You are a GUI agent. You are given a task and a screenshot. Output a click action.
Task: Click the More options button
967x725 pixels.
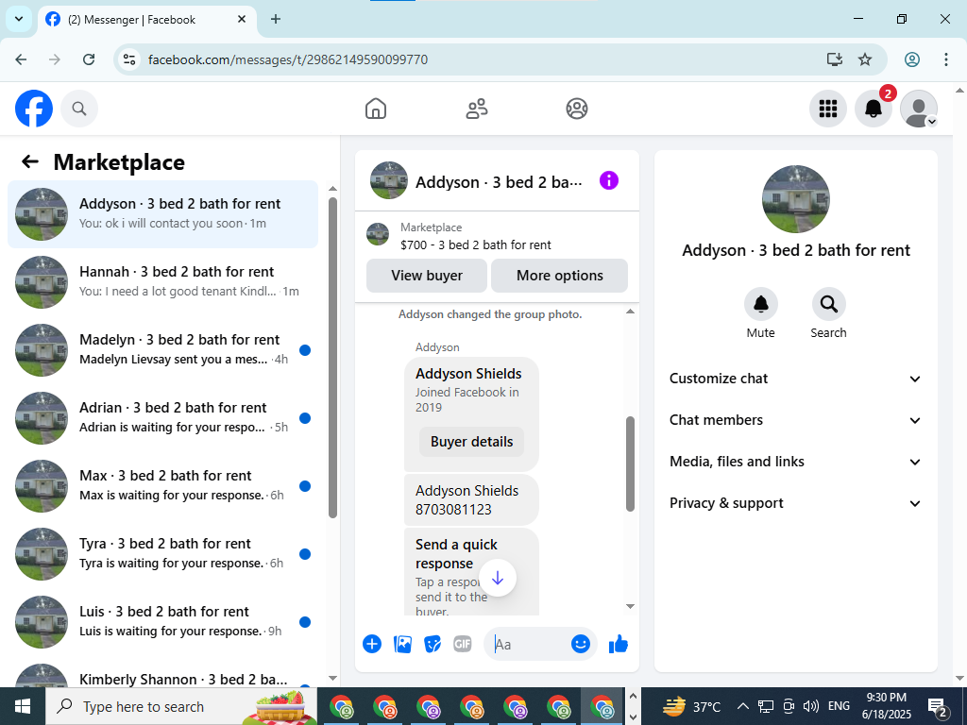559,276
